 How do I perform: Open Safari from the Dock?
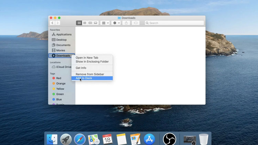tap(80, 139)
